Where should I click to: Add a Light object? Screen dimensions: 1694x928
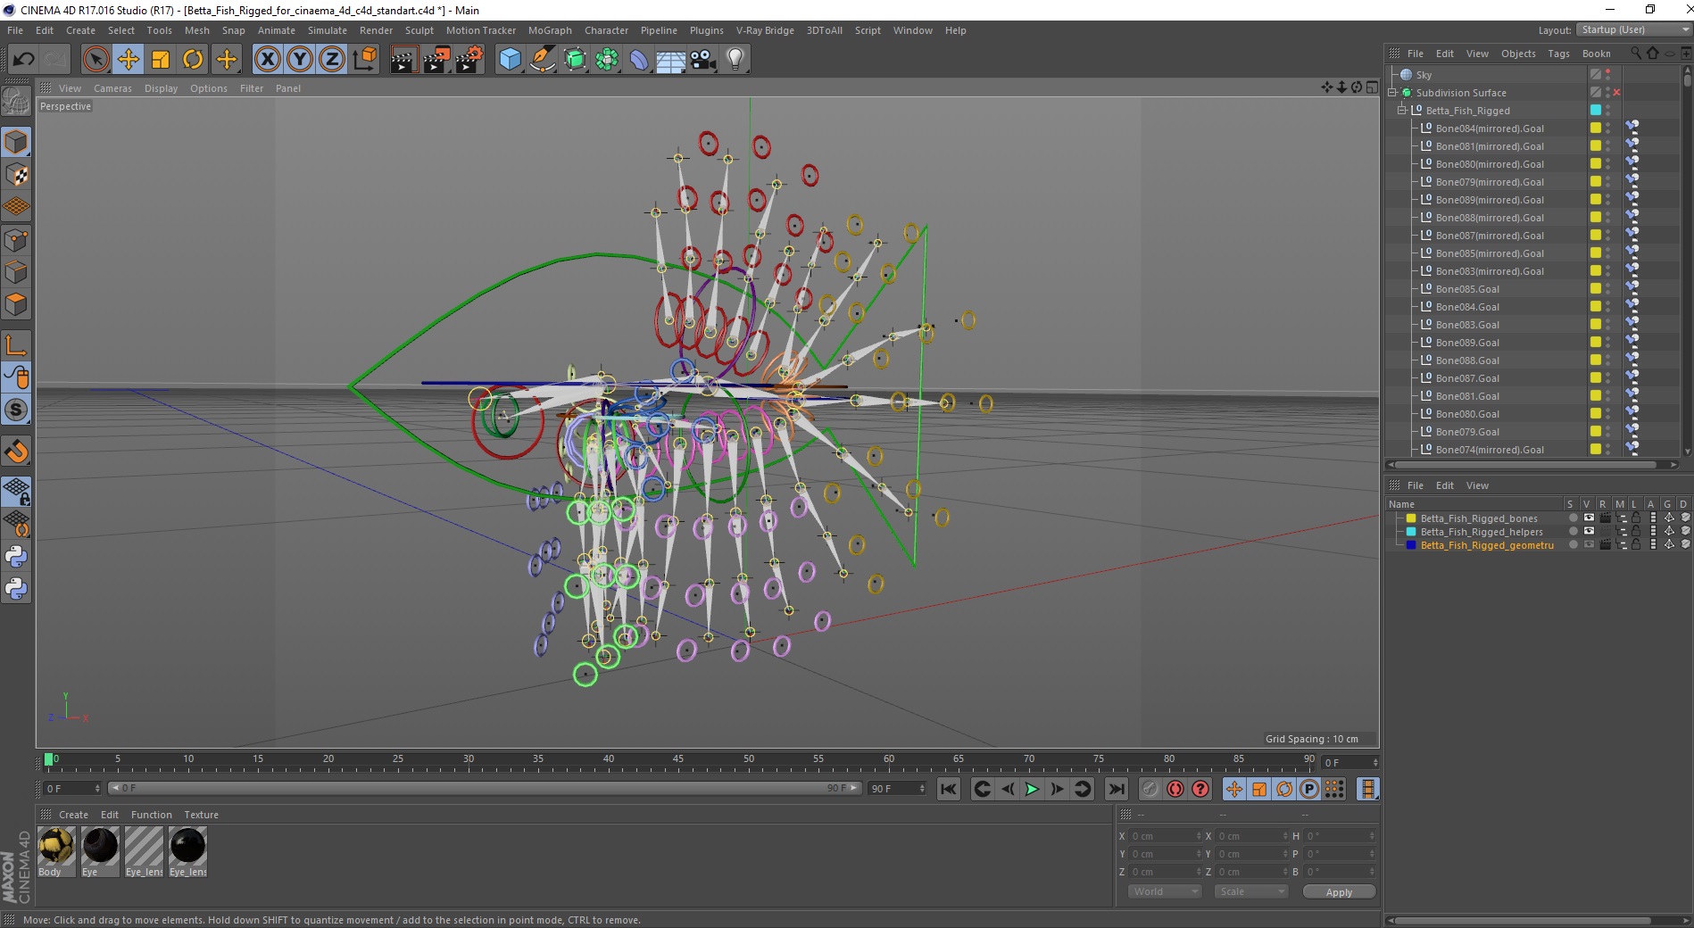pos(735,60)
